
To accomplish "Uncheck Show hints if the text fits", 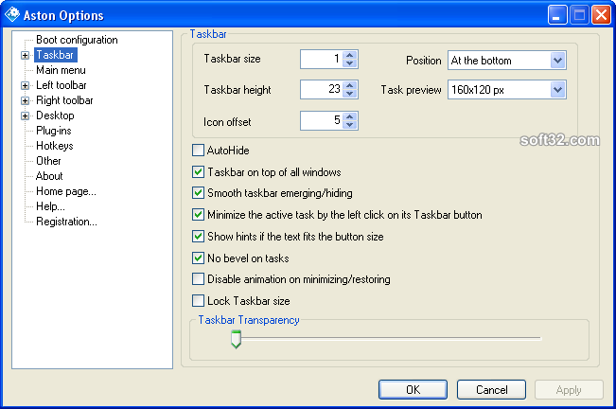I will [198, 236].
